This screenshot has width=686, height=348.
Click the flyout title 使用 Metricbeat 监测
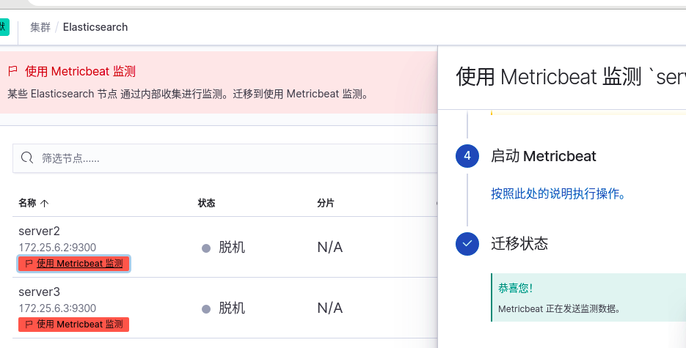(571, 77)
